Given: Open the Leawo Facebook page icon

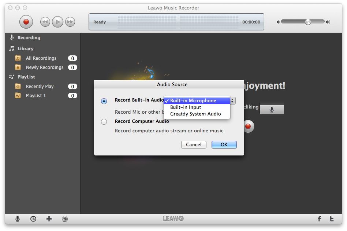Looking at the screenshot, I should [319, 219].
